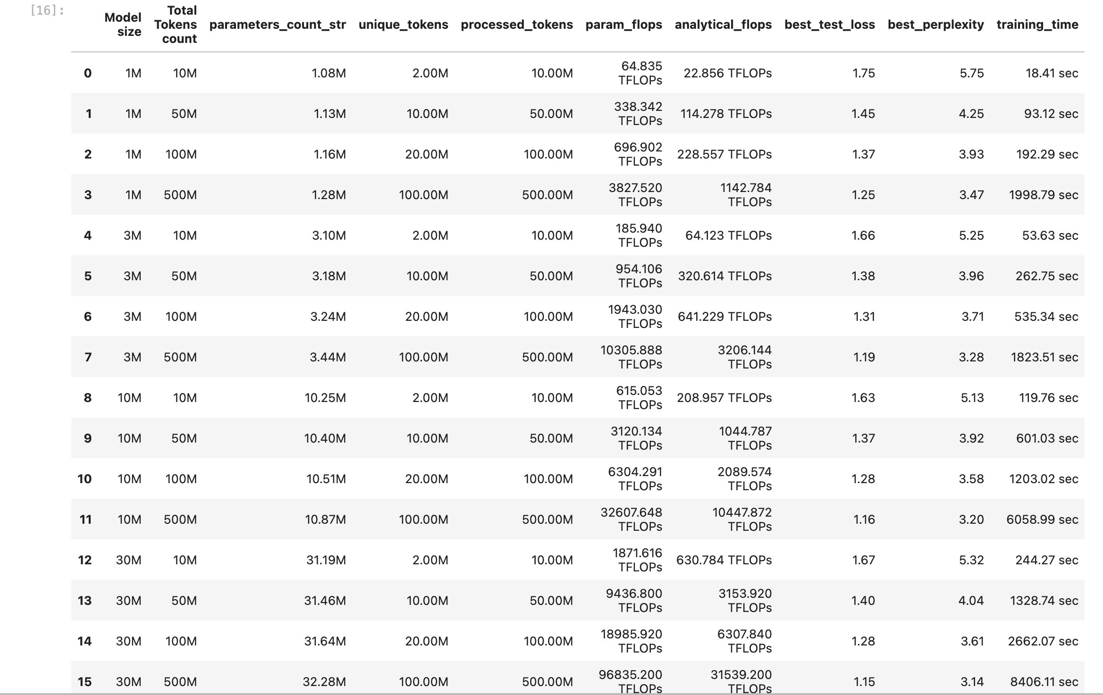Click the 1.19 best test loss cell

(x=864, y=357)
